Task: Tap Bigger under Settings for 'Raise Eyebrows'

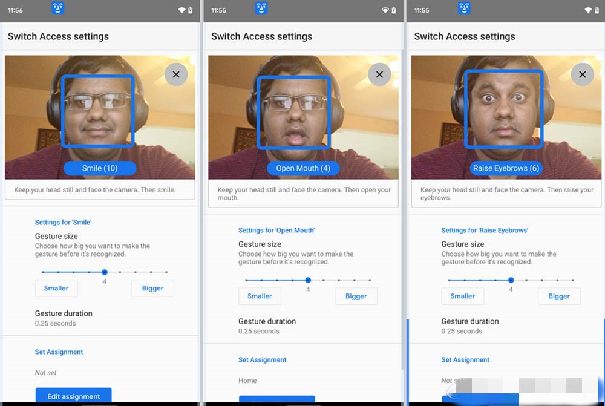Action: point(559,296)
